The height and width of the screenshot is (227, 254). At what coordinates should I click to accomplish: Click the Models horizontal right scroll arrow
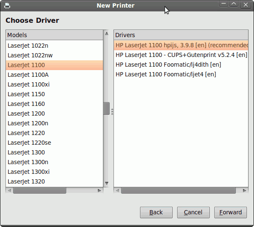99,190
